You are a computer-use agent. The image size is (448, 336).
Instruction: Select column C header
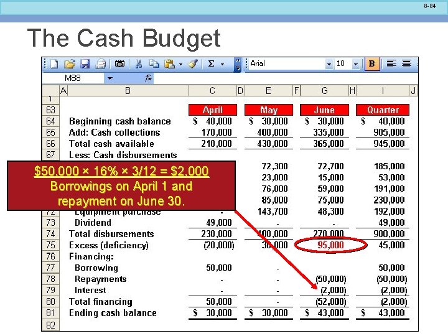[x=212, y=91]
